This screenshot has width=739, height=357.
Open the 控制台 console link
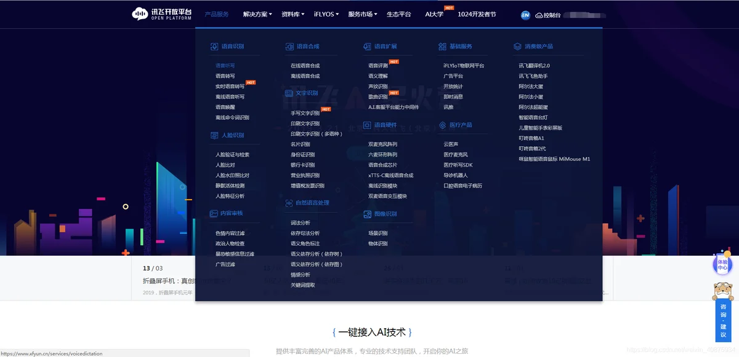tap(552, 15)
